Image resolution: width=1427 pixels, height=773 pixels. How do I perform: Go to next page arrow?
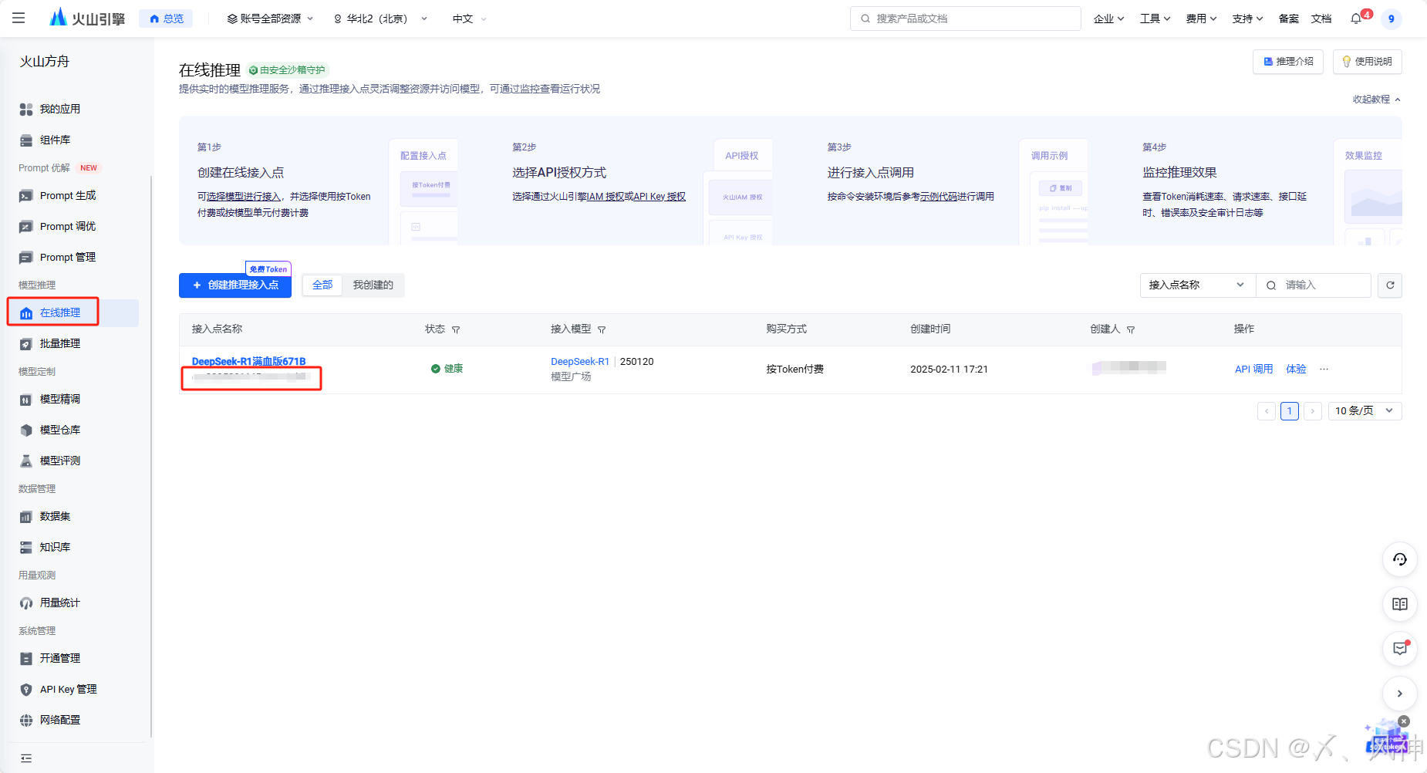click(x=1312, y=411)
